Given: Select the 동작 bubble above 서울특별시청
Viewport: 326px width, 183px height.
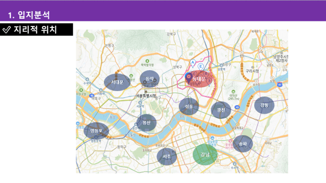Looking at the screenshot, I should 149,79.
